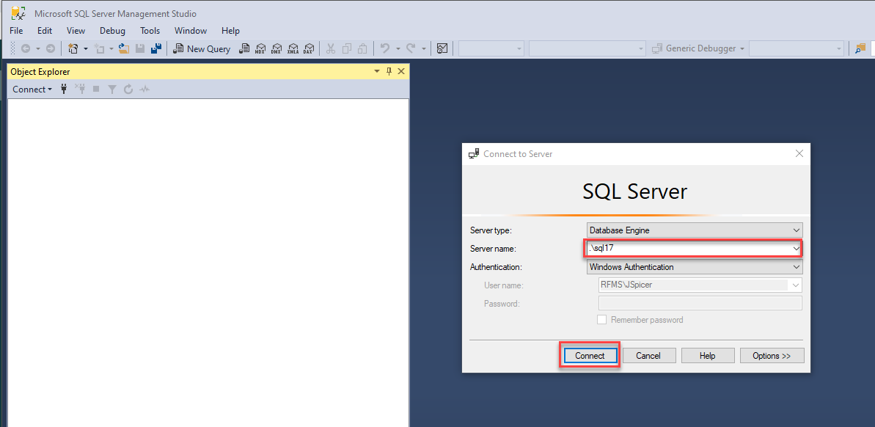Image resolution: width=875 pixels, height=427 pixels.
Task: Close the Connect to Server dialog
Action: click(799, 153)
